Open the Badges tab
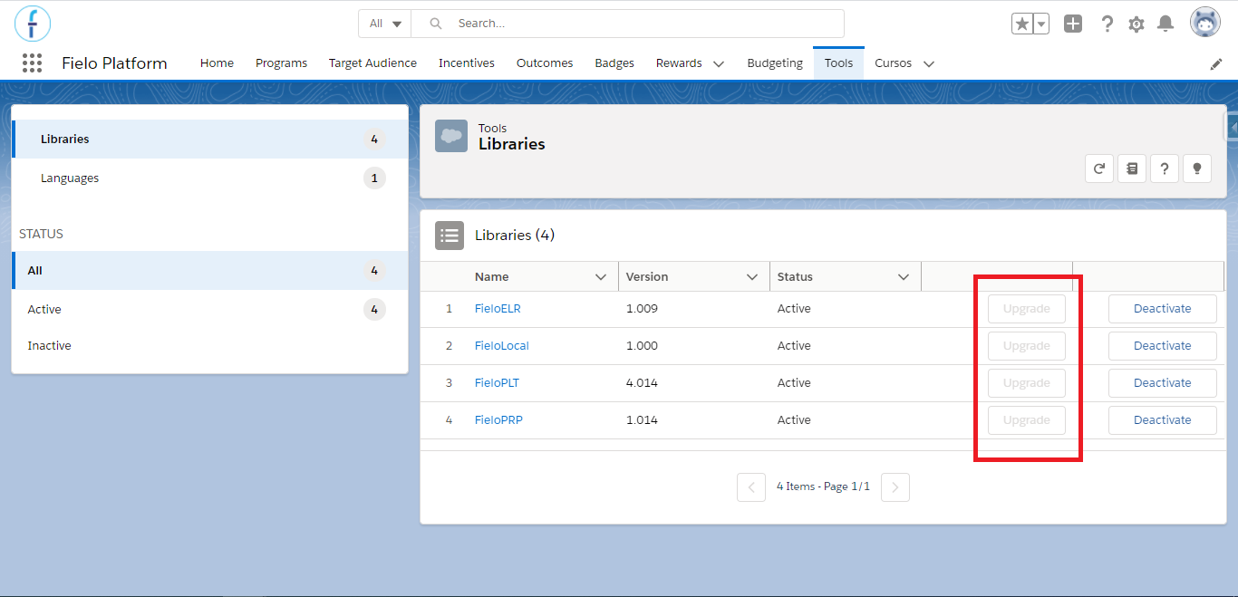The width and height of the screenshot is (1238, 597). coord(614,63)
